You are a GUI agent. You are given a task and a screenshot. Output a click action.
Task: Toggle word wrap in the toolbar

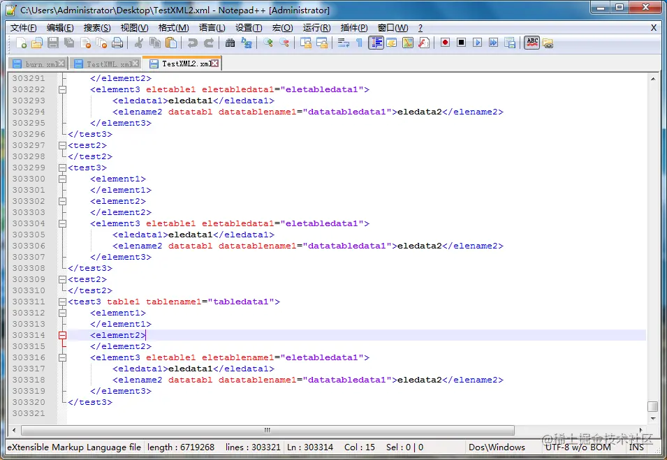pos(344,43)
